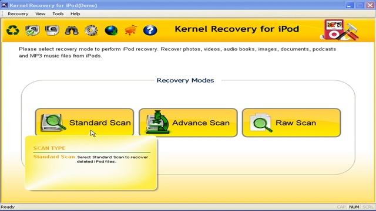Open the Recovery menu
The width and height of the screenshot is (376, 211).
coord(18,14)
